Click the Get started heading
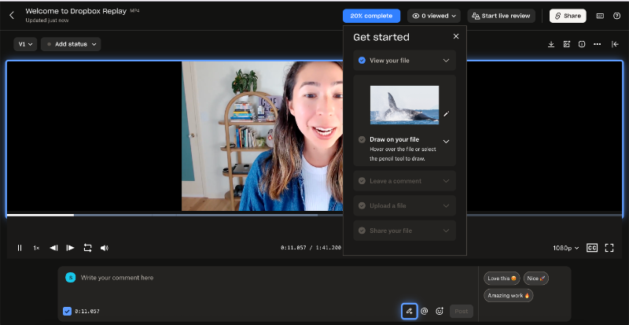629x325 pixels. [x=381, y=37]
